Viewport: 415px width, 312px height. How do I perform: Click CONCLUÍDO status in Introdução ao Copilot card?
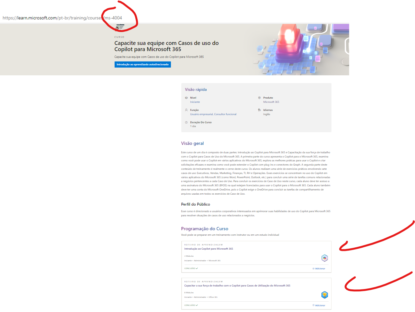[190, 268]
